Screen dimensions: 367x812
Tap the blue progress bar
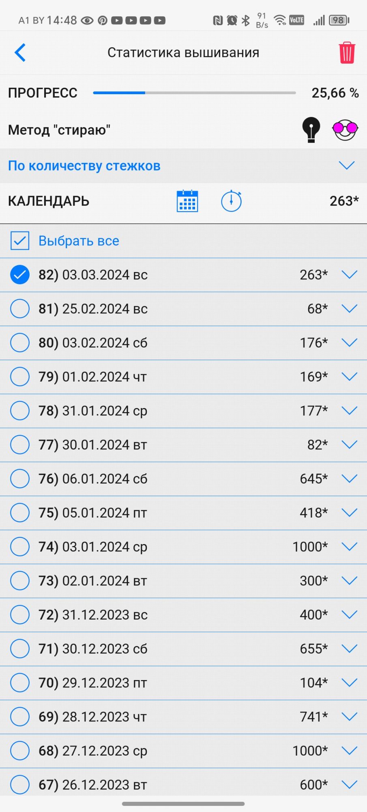pyautogui.click(x=194, y=93)
